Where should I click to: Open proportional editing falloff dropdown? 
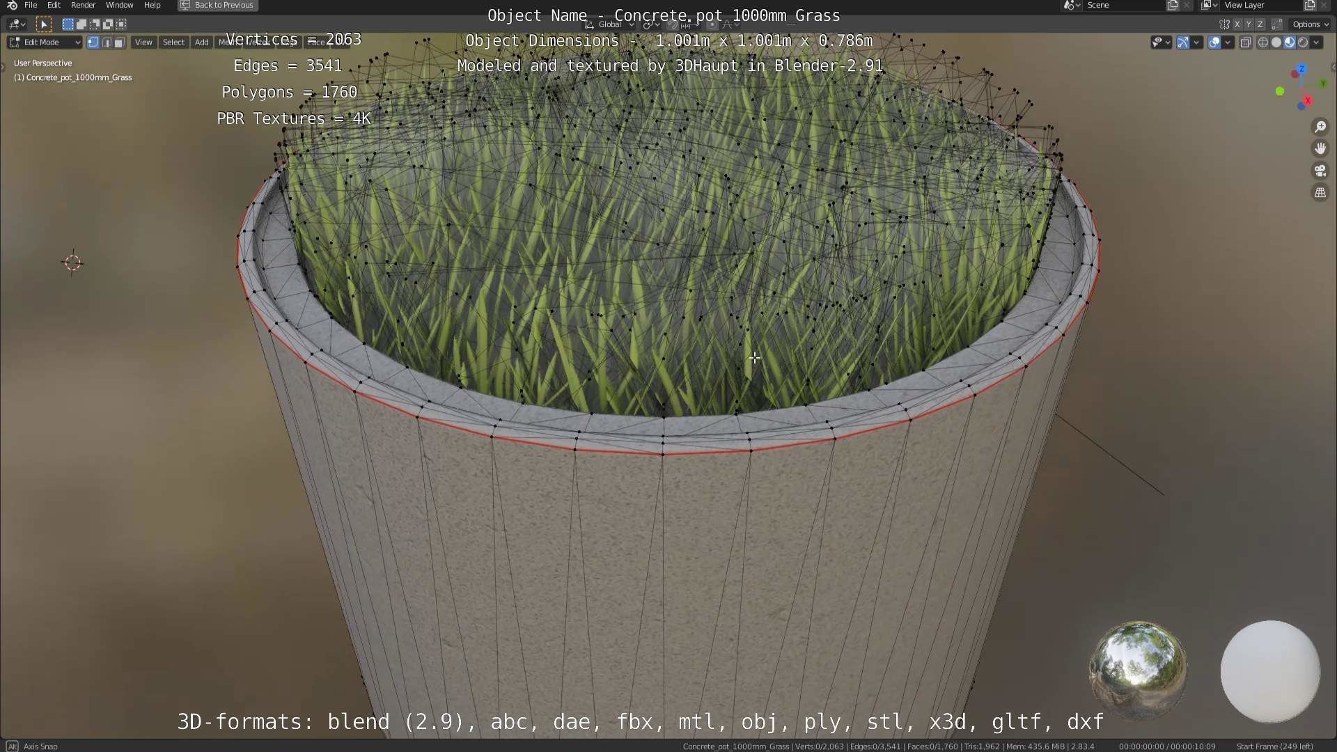point(729,24)
